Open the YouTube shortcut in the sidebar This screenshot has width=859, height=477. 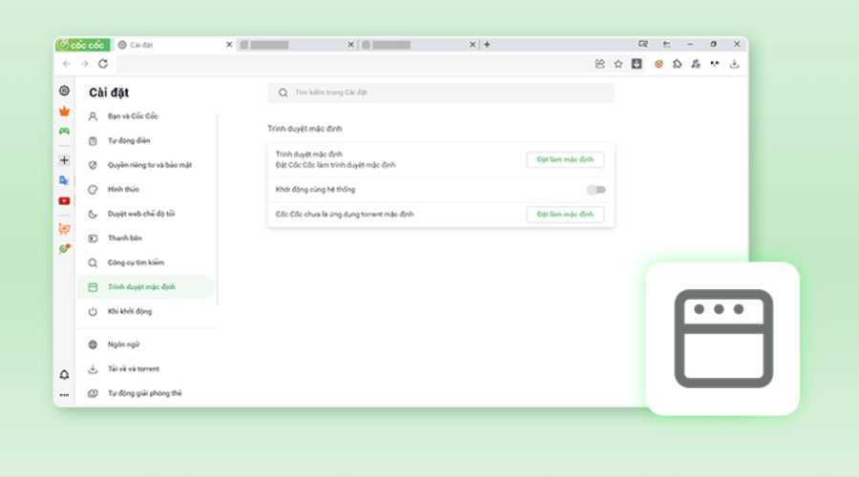point(64,201)
